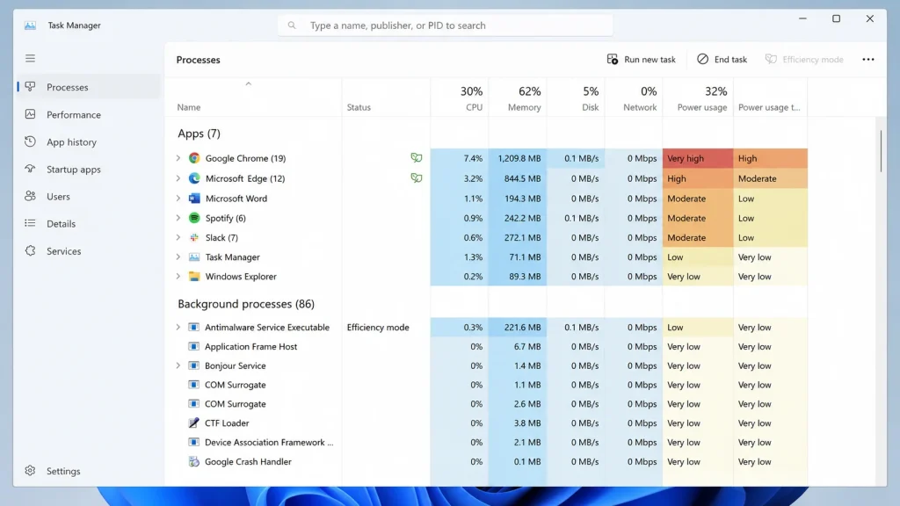The height and width of the screenshot is (506, 900).
Task: Sort by the Power usage column header
Action: pyautogui.click(x=698, y=98)
